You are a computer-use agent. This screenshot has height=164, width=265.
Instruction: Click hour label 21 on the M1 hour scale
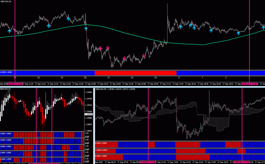click(108, 78)
